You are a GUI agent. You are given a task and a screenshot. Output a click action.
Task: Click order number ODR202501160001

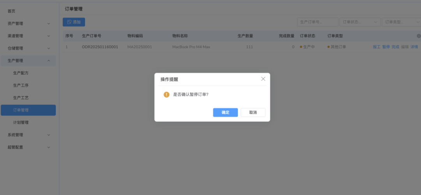(100, 47)
